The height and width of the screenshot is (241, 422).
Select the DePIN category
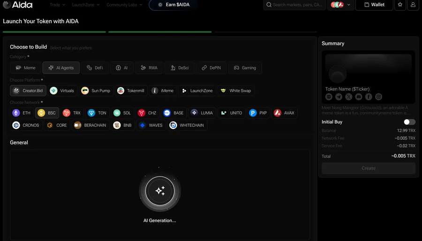211,68
